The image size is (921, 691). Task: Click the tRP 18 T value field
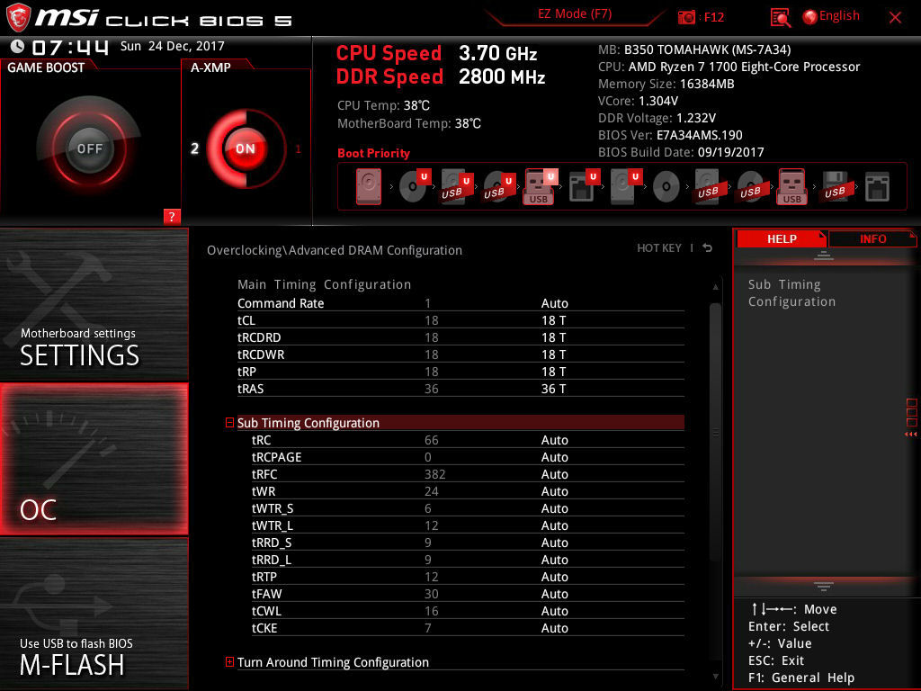coord(553,372)
